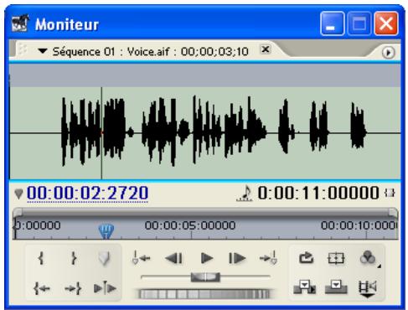
Task: Click the Overlay edit button
Action: pyautogui.click(x=336, y=287)
